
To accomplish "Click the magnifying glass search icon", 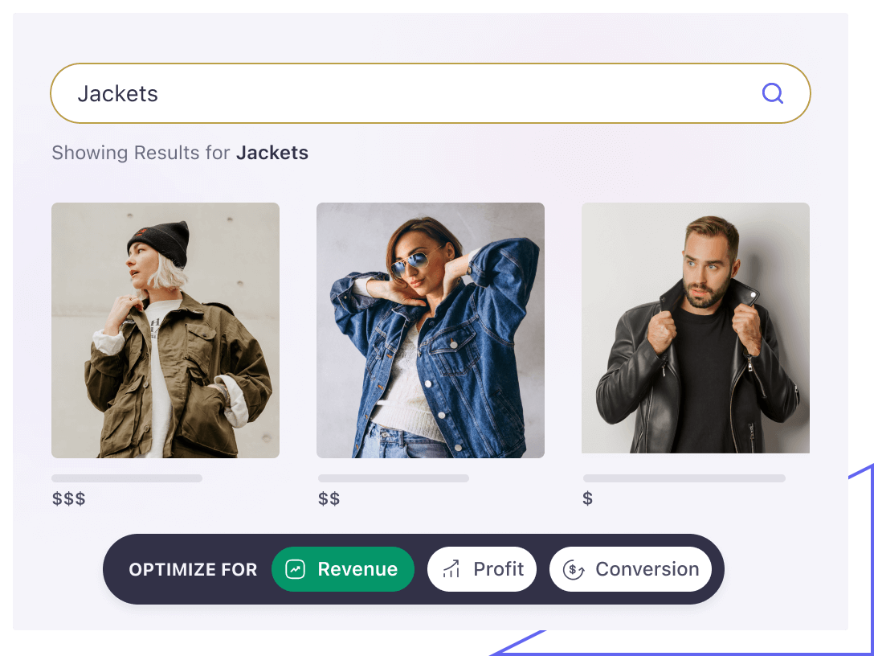I will click(773, 93).
